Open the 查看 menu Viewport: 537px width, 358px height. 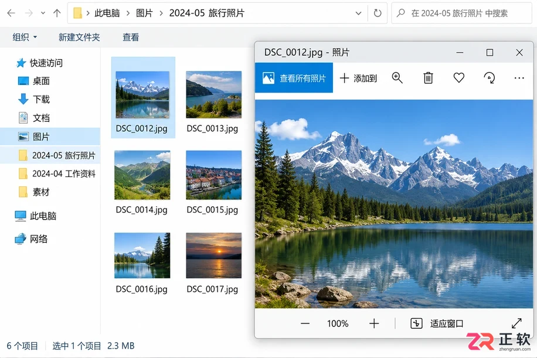131,37
